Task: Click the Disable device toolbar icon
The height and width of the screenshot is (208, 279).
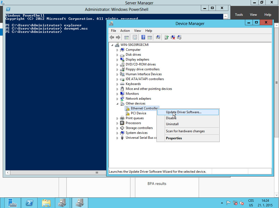Action: tap(179, 37)
